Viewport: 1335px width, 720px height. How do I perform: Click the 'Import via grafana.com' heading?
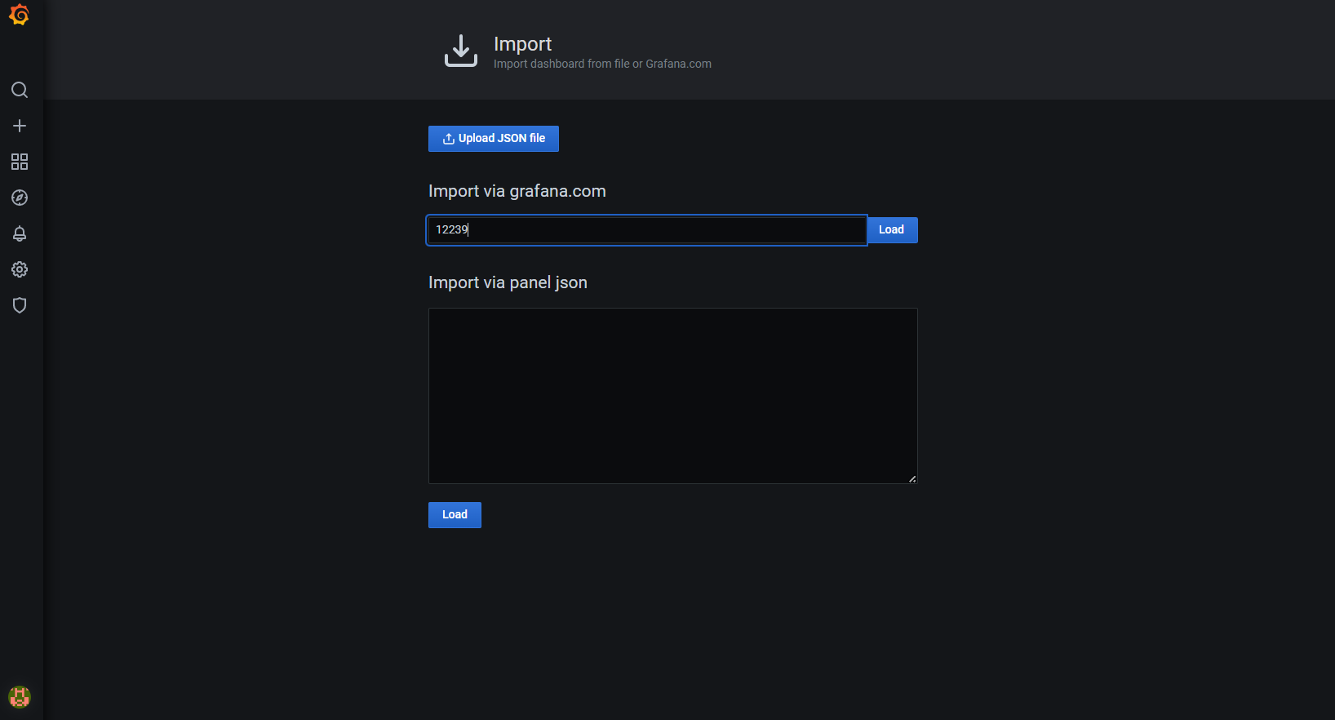(517, 191)
